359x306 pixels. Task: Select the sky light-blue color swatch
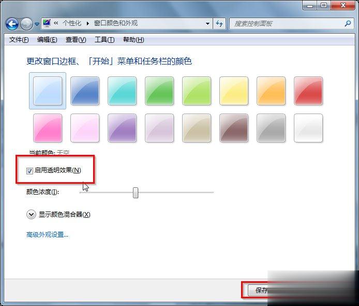point(48,91)
